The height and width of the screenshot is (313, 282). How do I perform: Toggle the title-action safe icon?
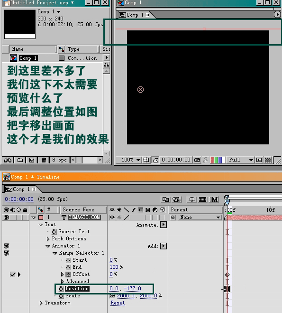pos(146,160)
